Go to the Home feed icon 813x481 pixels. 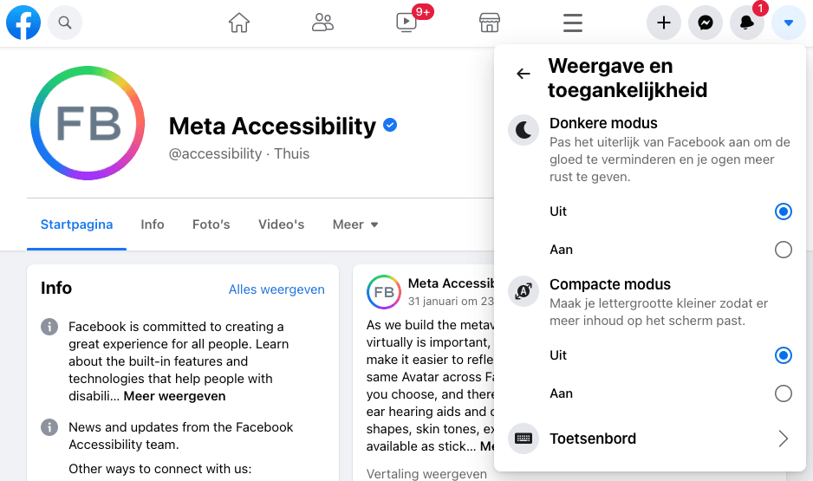pyautogui.click(x=239, y=23)
